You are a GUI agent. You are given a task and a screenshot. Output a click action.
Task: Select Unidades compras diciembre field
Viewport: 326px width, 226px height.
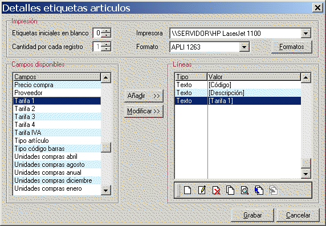click(57, 180)
